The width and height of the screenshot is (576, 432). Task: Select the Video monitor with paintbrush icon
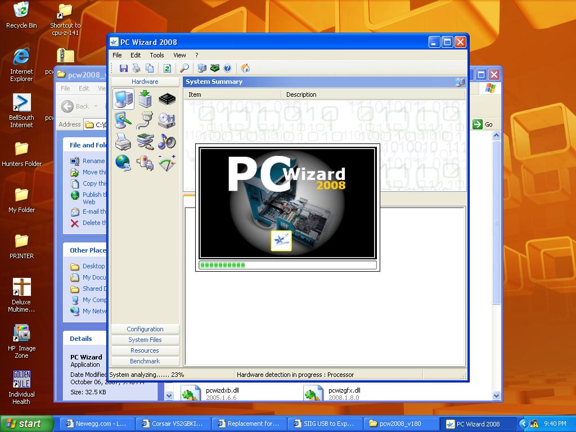[123, 120]
